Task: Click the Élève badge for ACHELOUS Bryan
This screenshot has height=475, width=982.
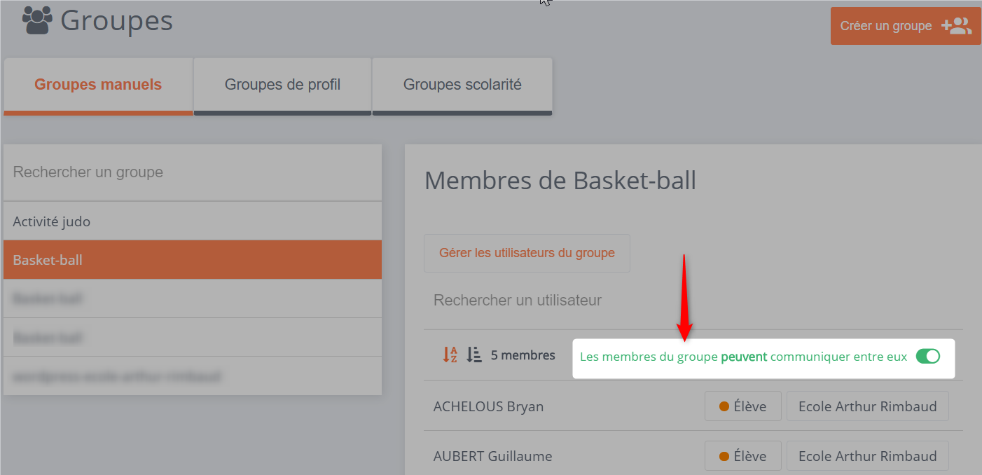Action: tap(742, 406)
